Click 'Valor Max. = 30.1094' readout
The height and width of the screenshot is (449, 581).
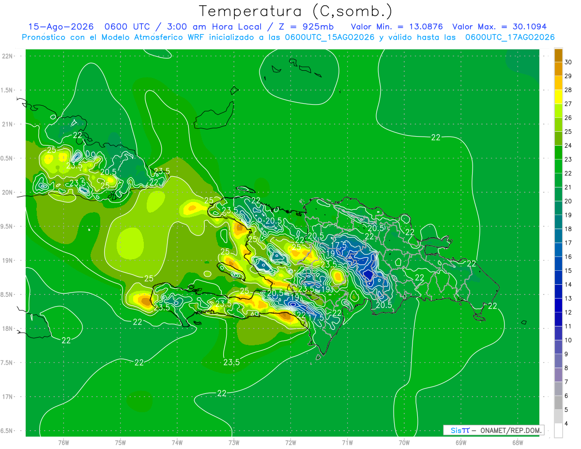point(499,27)
